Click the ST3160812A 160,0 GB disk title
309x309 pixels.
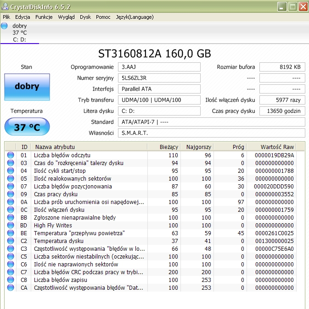pos(154,54)
